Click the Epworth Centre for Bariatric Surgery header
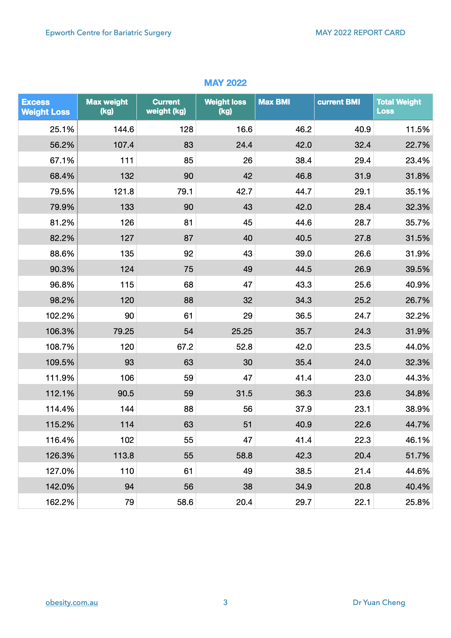451x638 pixels. 108,33
